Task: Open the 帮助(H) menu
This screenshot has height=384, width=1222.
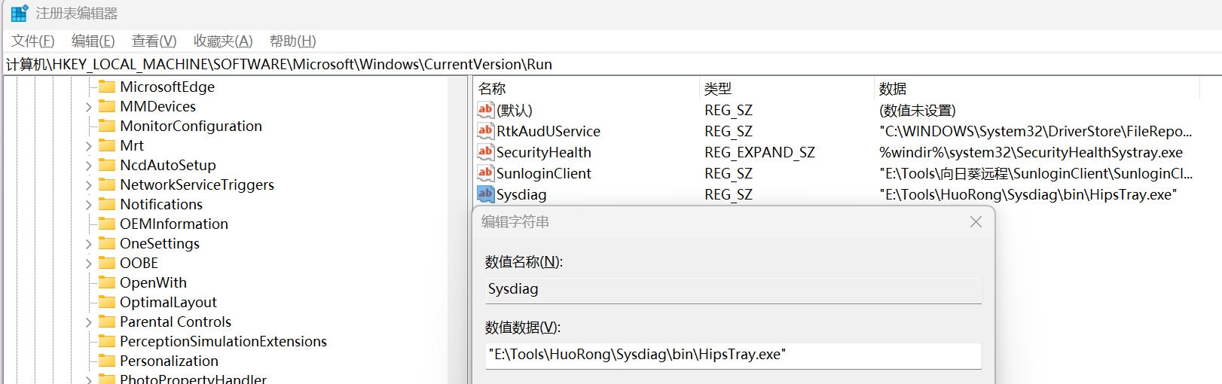Action: tap(293, 41)
